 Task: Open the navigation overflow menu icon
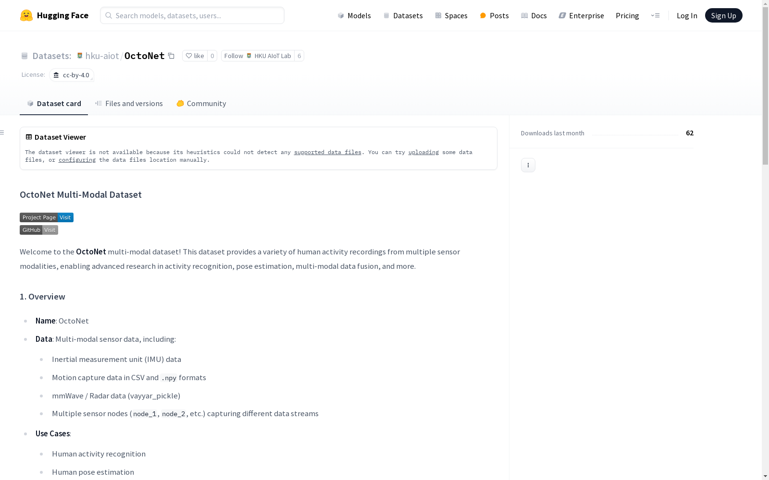655,15
